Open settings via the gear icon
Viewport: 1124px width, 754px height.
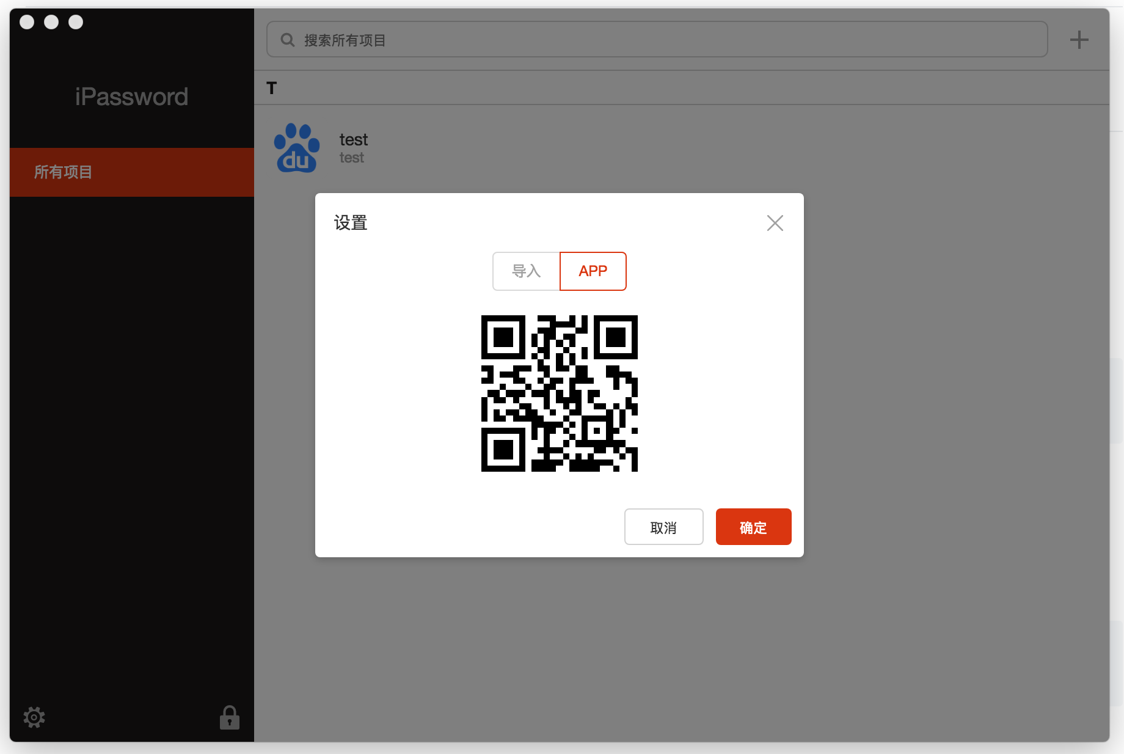click(x=34, y=717)
